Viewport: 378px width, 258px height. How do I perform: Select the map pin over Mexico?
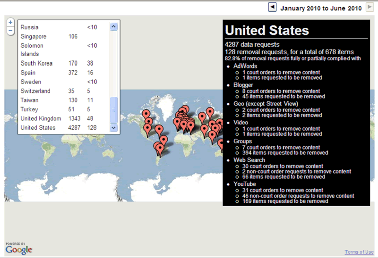[x=148, y=128]
